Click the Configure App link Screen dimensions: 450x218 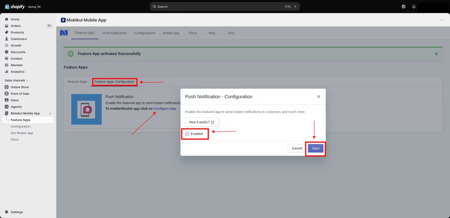165,108
